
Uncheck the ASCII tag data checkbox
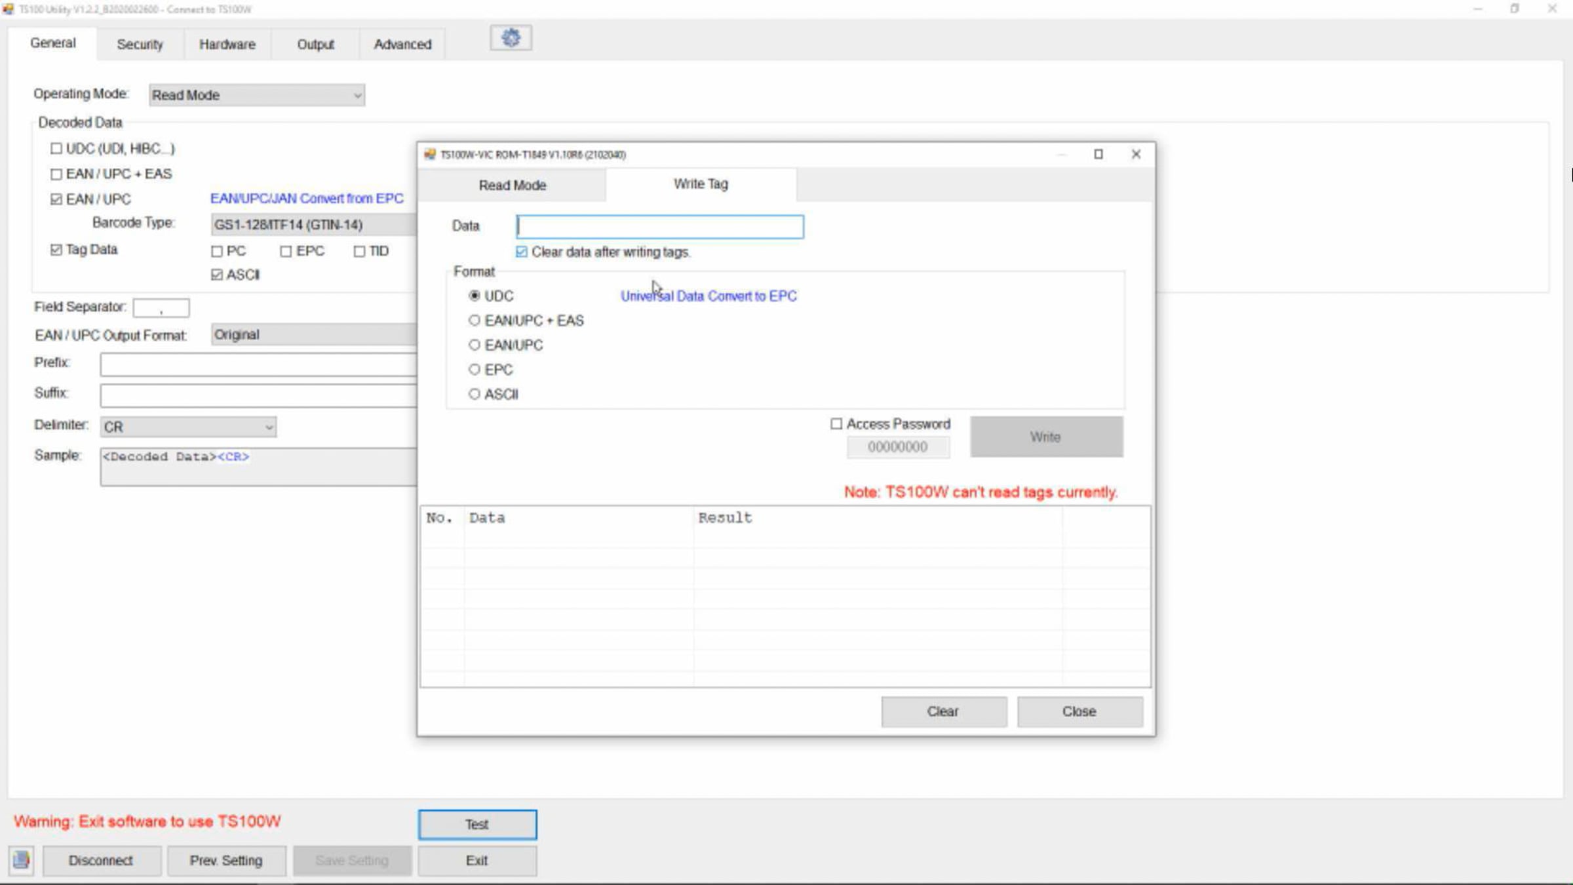[x=217, y=275]
